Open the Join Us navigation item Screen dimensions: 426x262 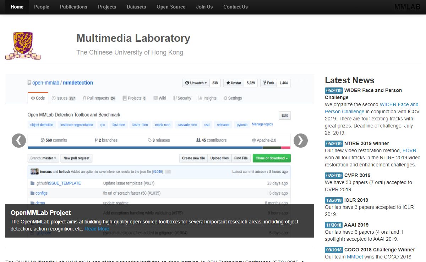[x=204, y=7]
